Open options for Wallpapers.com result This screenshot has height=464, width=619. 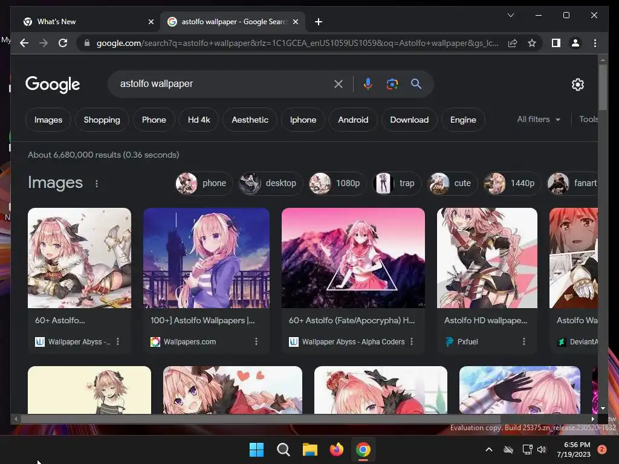(256, 341)
